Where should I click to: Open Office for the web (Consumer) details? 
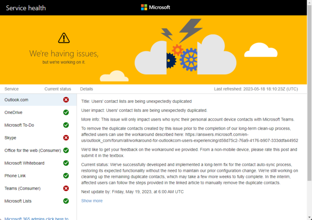[x=30, y=151]
